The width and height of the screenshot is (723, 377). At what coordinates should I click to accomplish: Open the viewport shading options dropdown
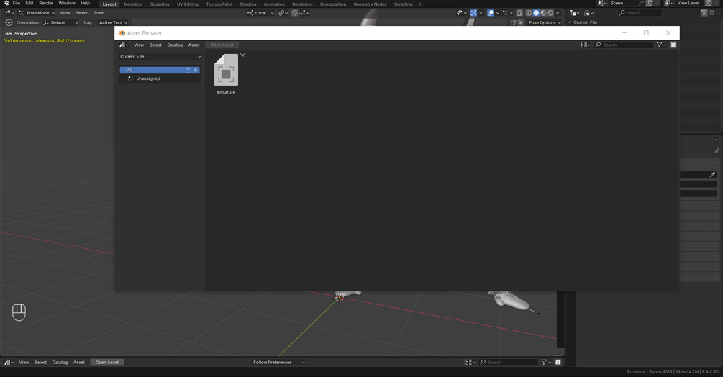coord(558,13)
